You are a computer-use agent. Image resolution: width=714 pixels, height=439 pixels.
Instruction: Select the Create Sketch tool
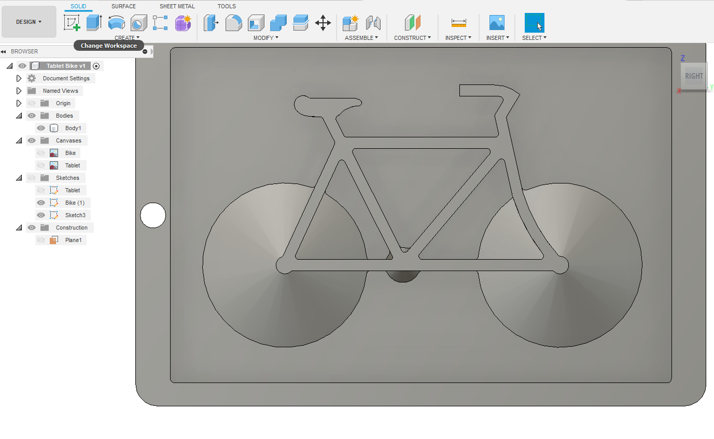tap(72, 23)
